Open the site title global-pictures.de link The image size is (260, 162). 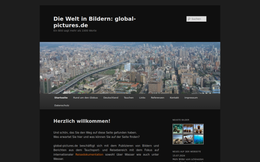click(x=94, y=22)
